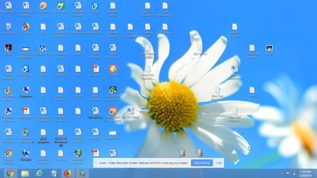Image resolution: width=317 pixels, height=178 pixels.
Task: Click Hide on the Loom sharing bar
Action: 218,163
